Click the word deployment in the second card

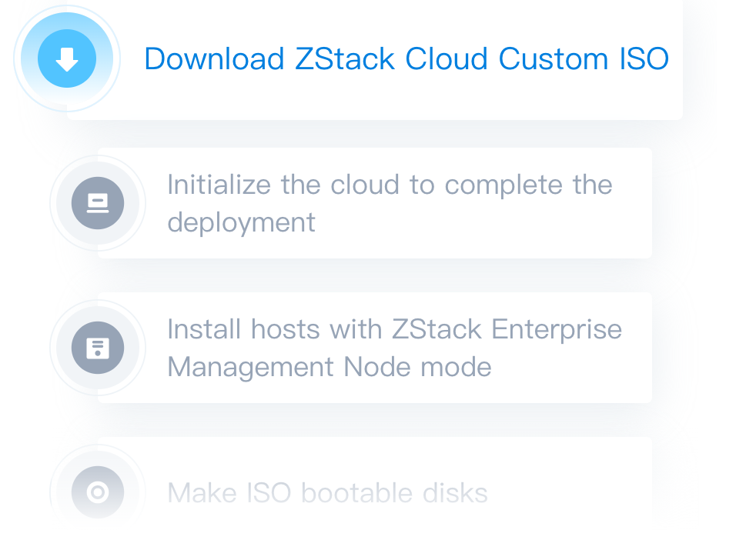(x=241, y=222)
